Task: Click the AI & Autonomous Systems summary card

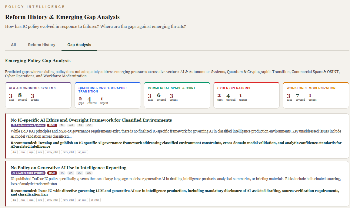Action: click(38, 95)
